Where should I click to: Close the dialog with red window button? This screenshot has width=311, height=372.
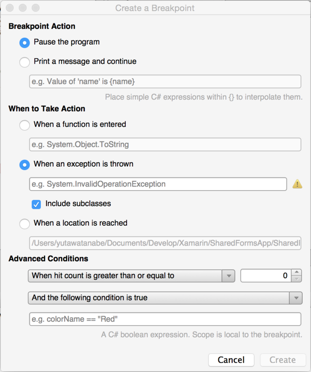[x=9, y=8]
